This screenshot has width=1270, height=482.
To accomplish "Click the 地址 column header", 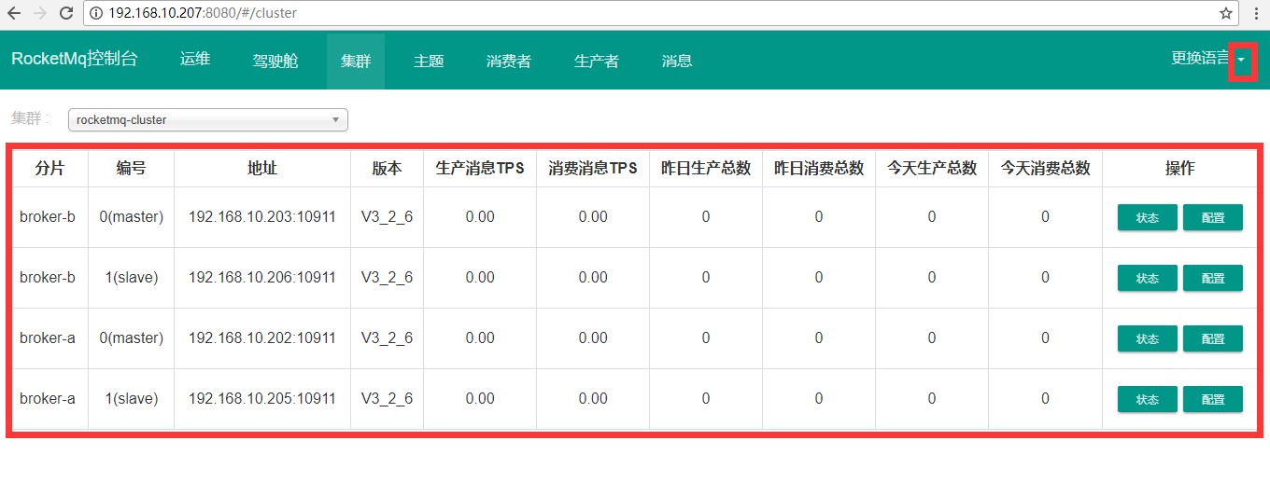I will pos(262,169).
